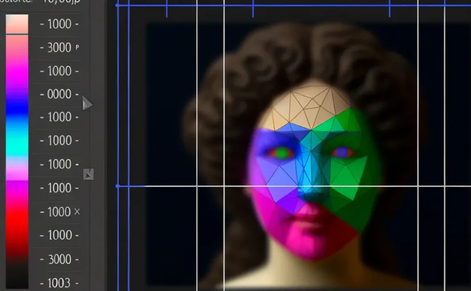Click the small square arrow icon beside the color scale
471x291 pixels.
click(x=88, y=174)
